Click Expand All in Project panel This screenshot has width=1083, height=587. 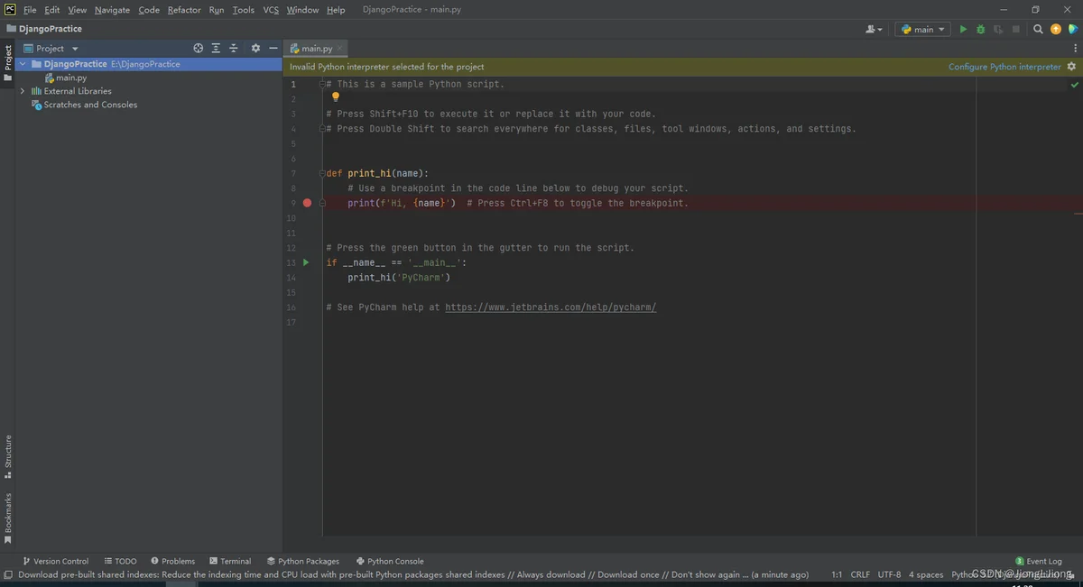(x=216, y=48)
